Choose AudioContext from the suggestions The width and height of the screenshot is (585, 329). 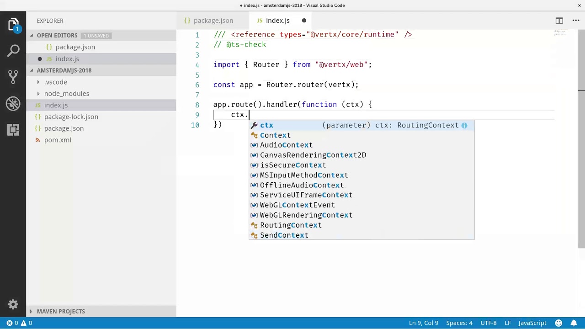point(362,145)
